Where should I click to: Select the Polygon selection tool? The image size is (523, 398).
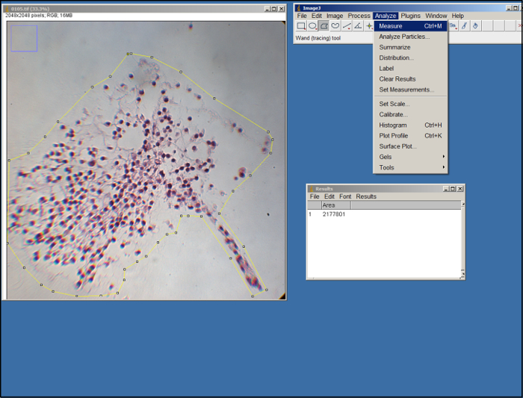coord(324,26)
